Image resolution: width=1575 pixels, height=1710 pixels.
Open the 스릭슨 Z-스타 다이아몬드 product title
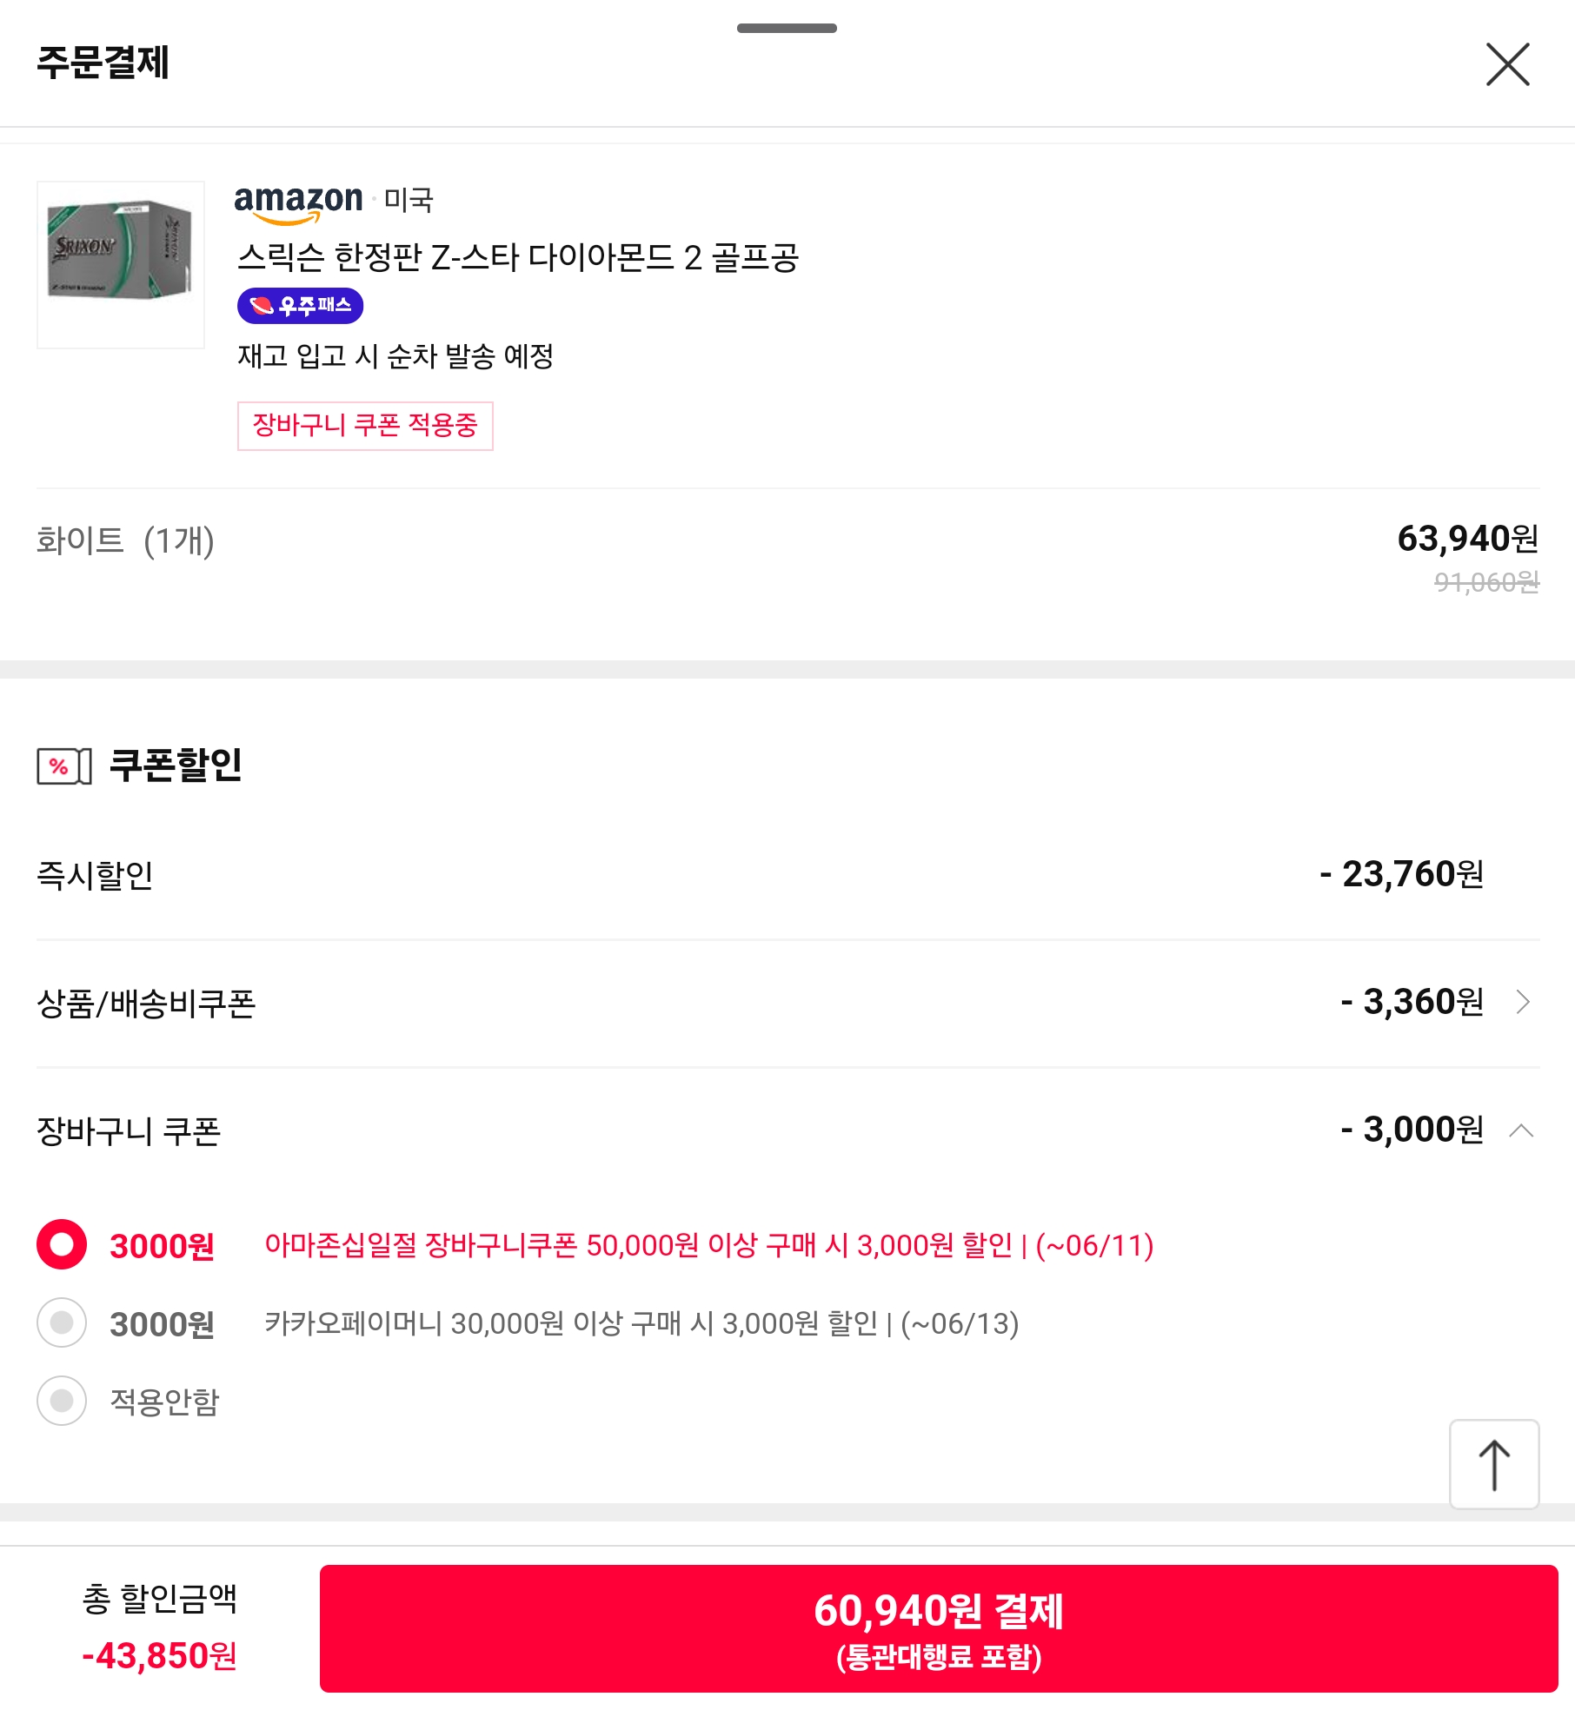point(518,257)
